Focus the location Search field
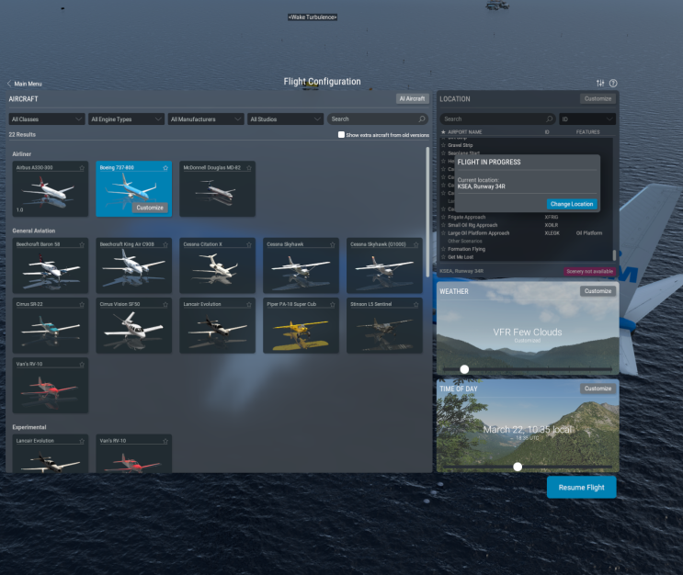The image size is (683, 575). 497,118
